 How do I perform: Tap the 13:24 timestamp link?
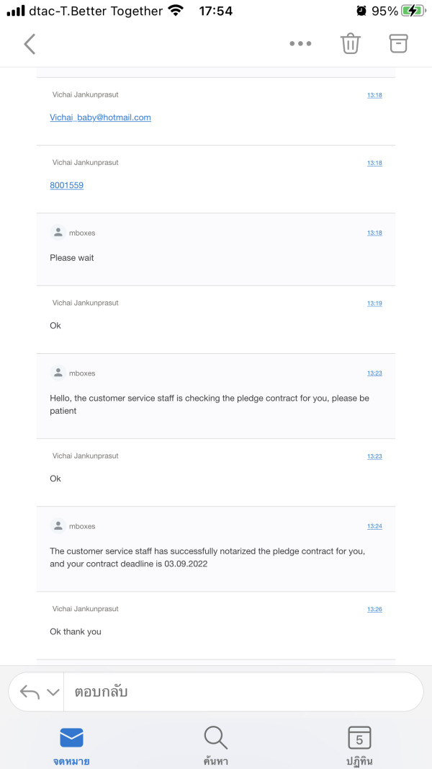374,527
